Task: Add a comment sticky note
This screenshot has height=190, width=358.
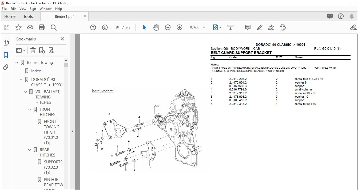Action: [x=248, y=27]
